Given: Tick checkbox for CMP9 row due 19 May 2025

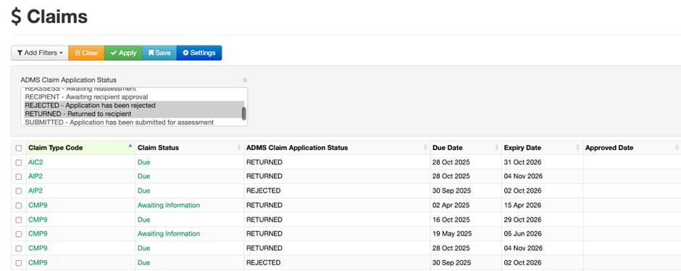Looking at the screenshot, I should (x=19, y=234).
